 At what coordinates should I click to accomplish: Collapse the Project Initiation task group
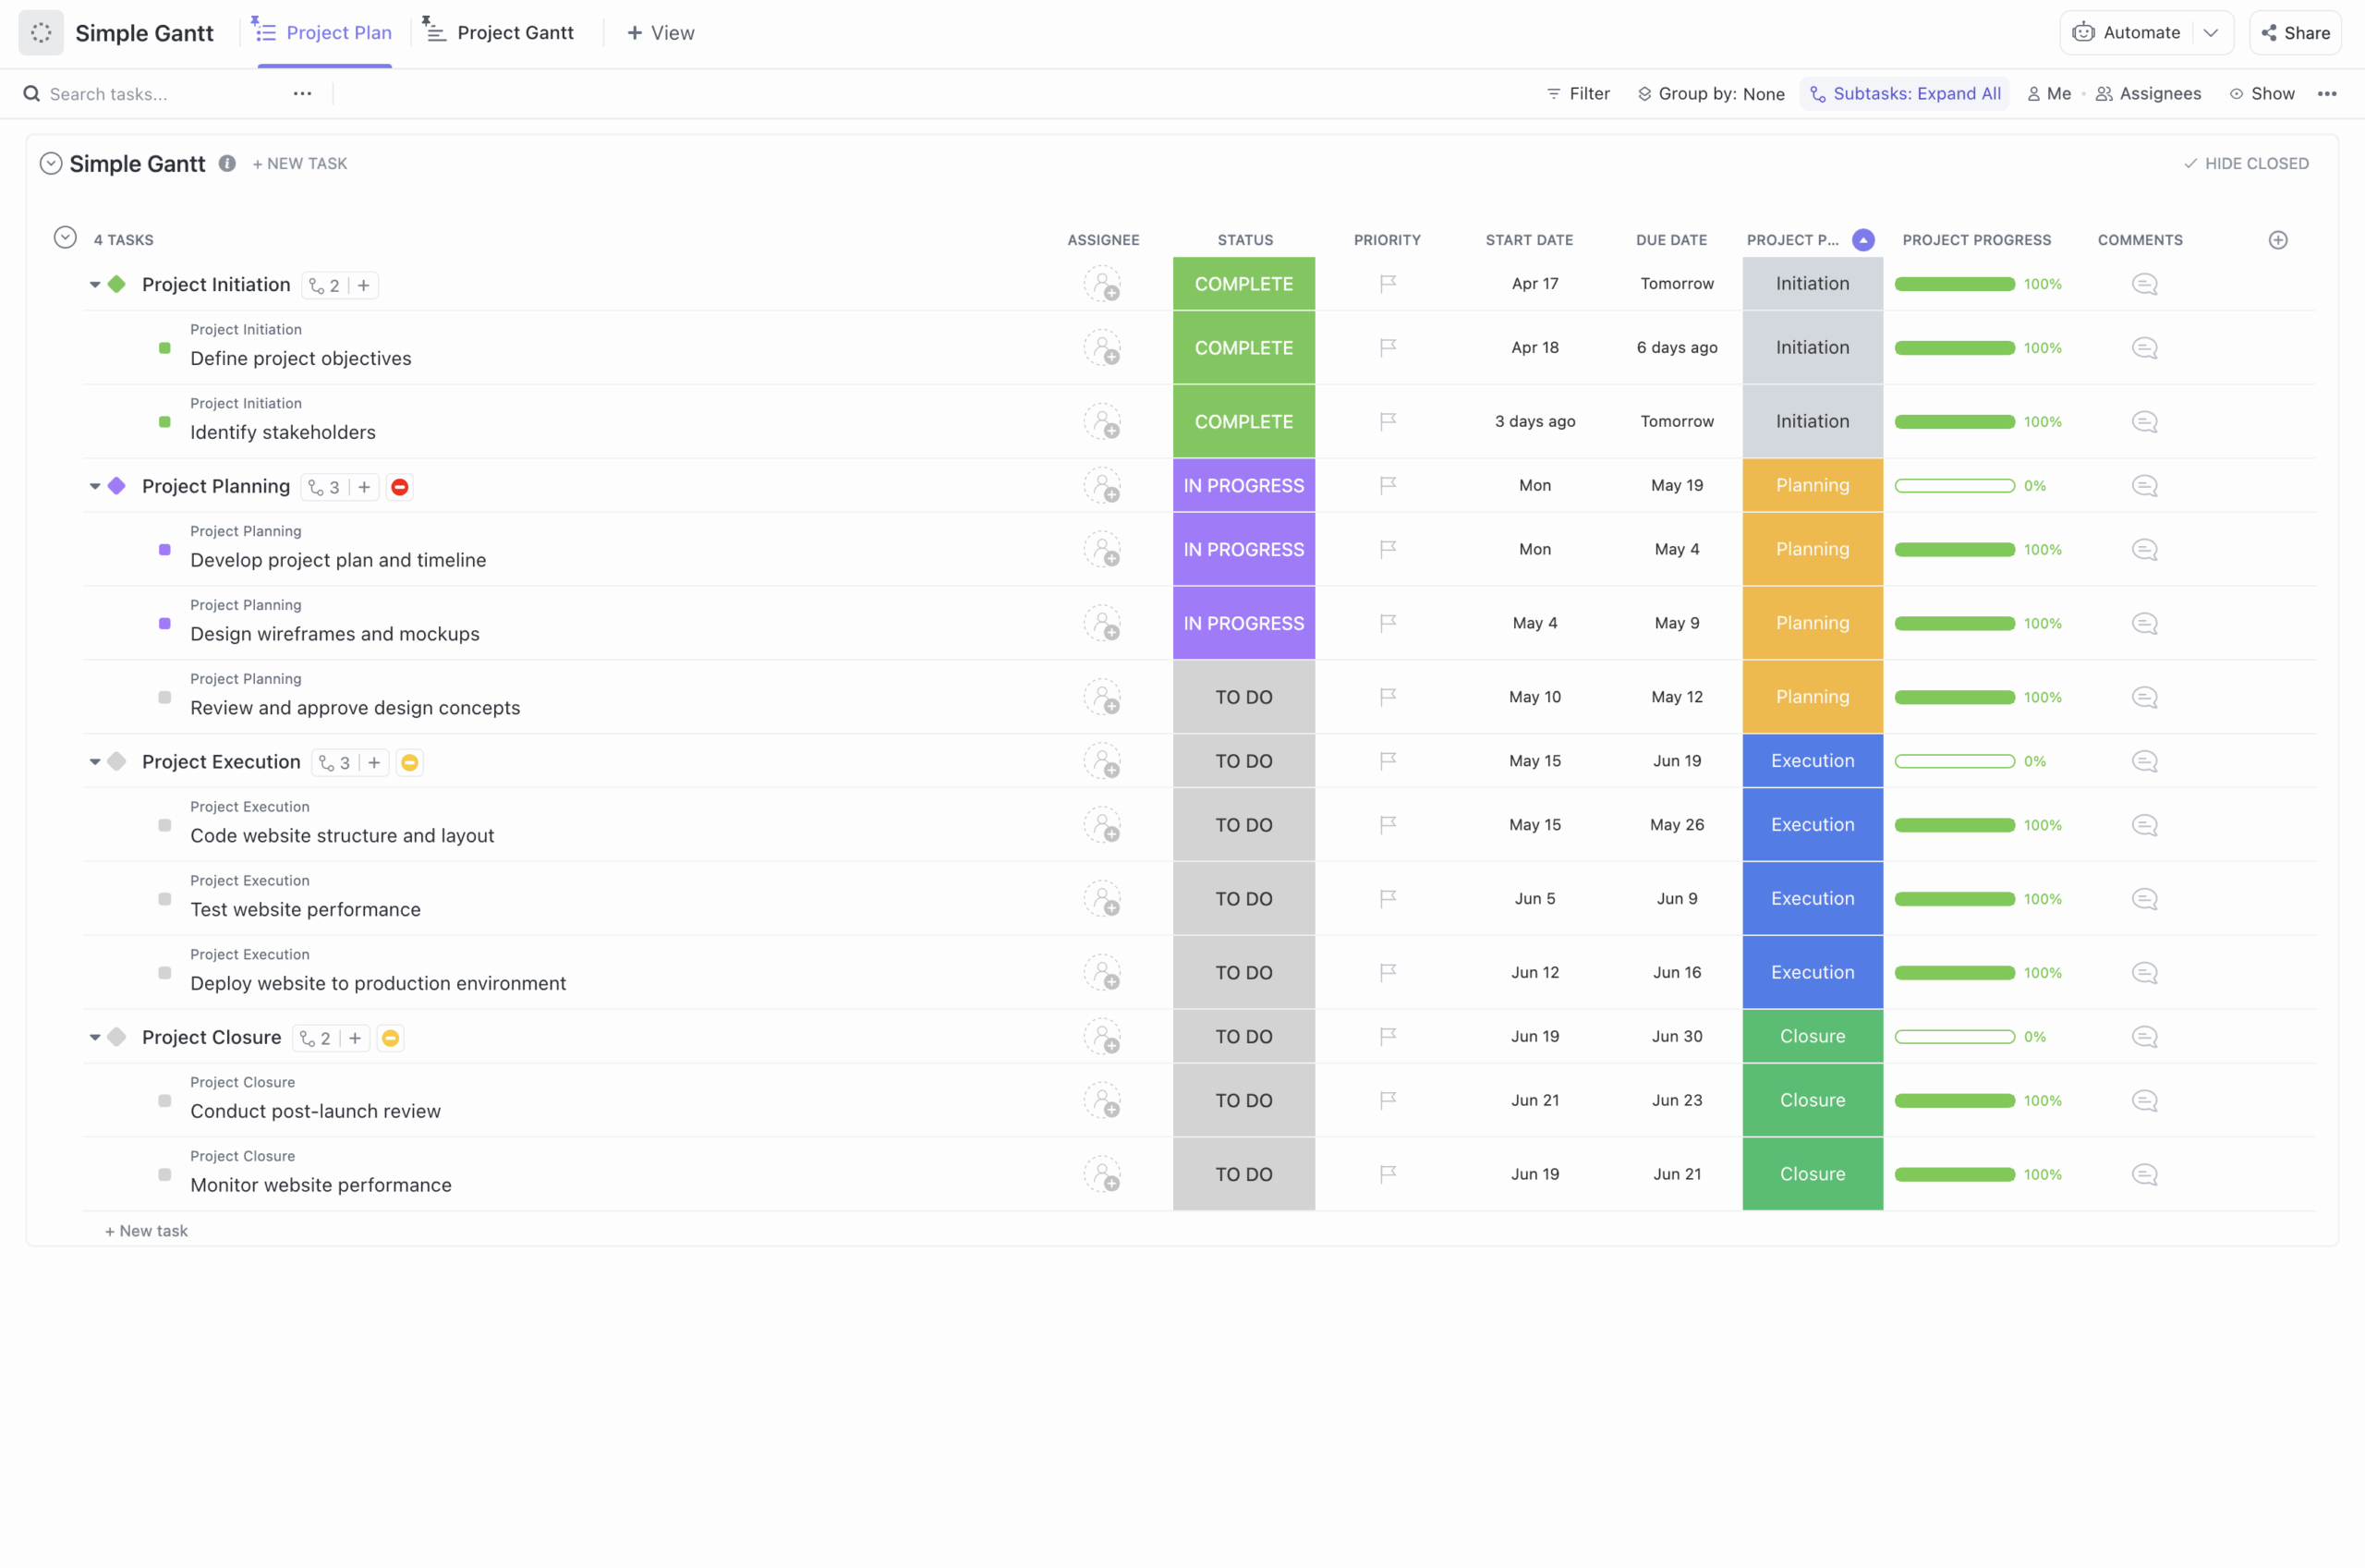click(x=93, y=284)
